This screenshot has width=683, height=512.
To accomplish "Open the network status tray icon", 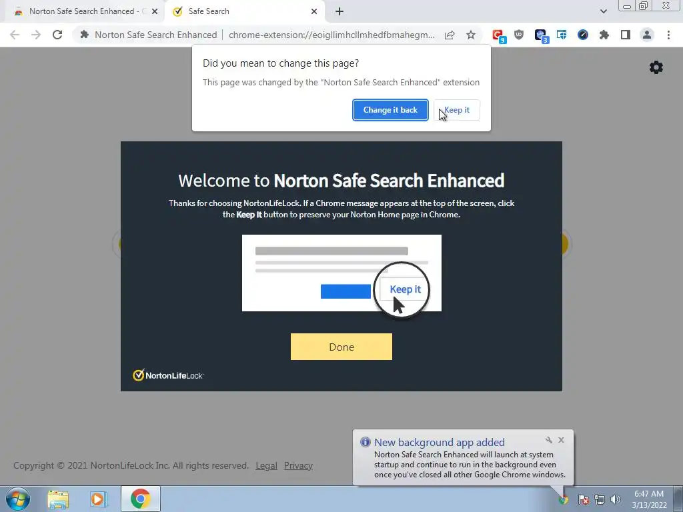I will click(600, 500).
